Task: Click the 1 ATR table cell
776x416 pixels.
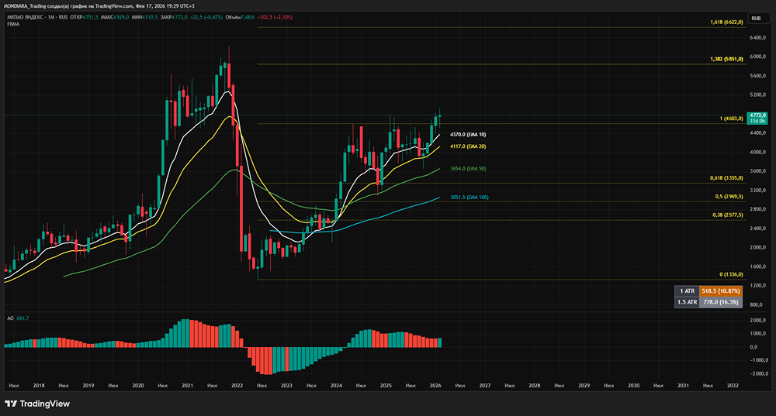Action: coord(687,291)
